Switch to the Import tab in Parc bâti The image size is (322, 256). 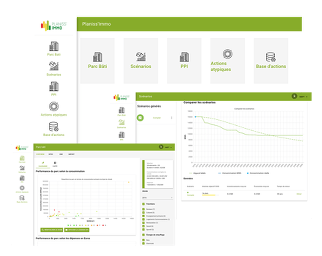(x=71, y=154)
